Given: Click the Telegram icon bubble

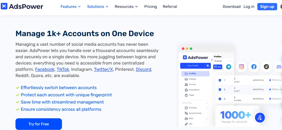Looking at the screenshot, I should 229,67.
